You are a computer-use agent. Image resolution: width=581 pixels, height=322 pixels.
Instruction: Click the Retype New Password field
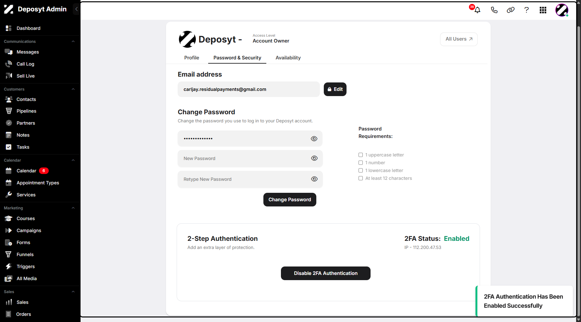click(x=250, y=179)
